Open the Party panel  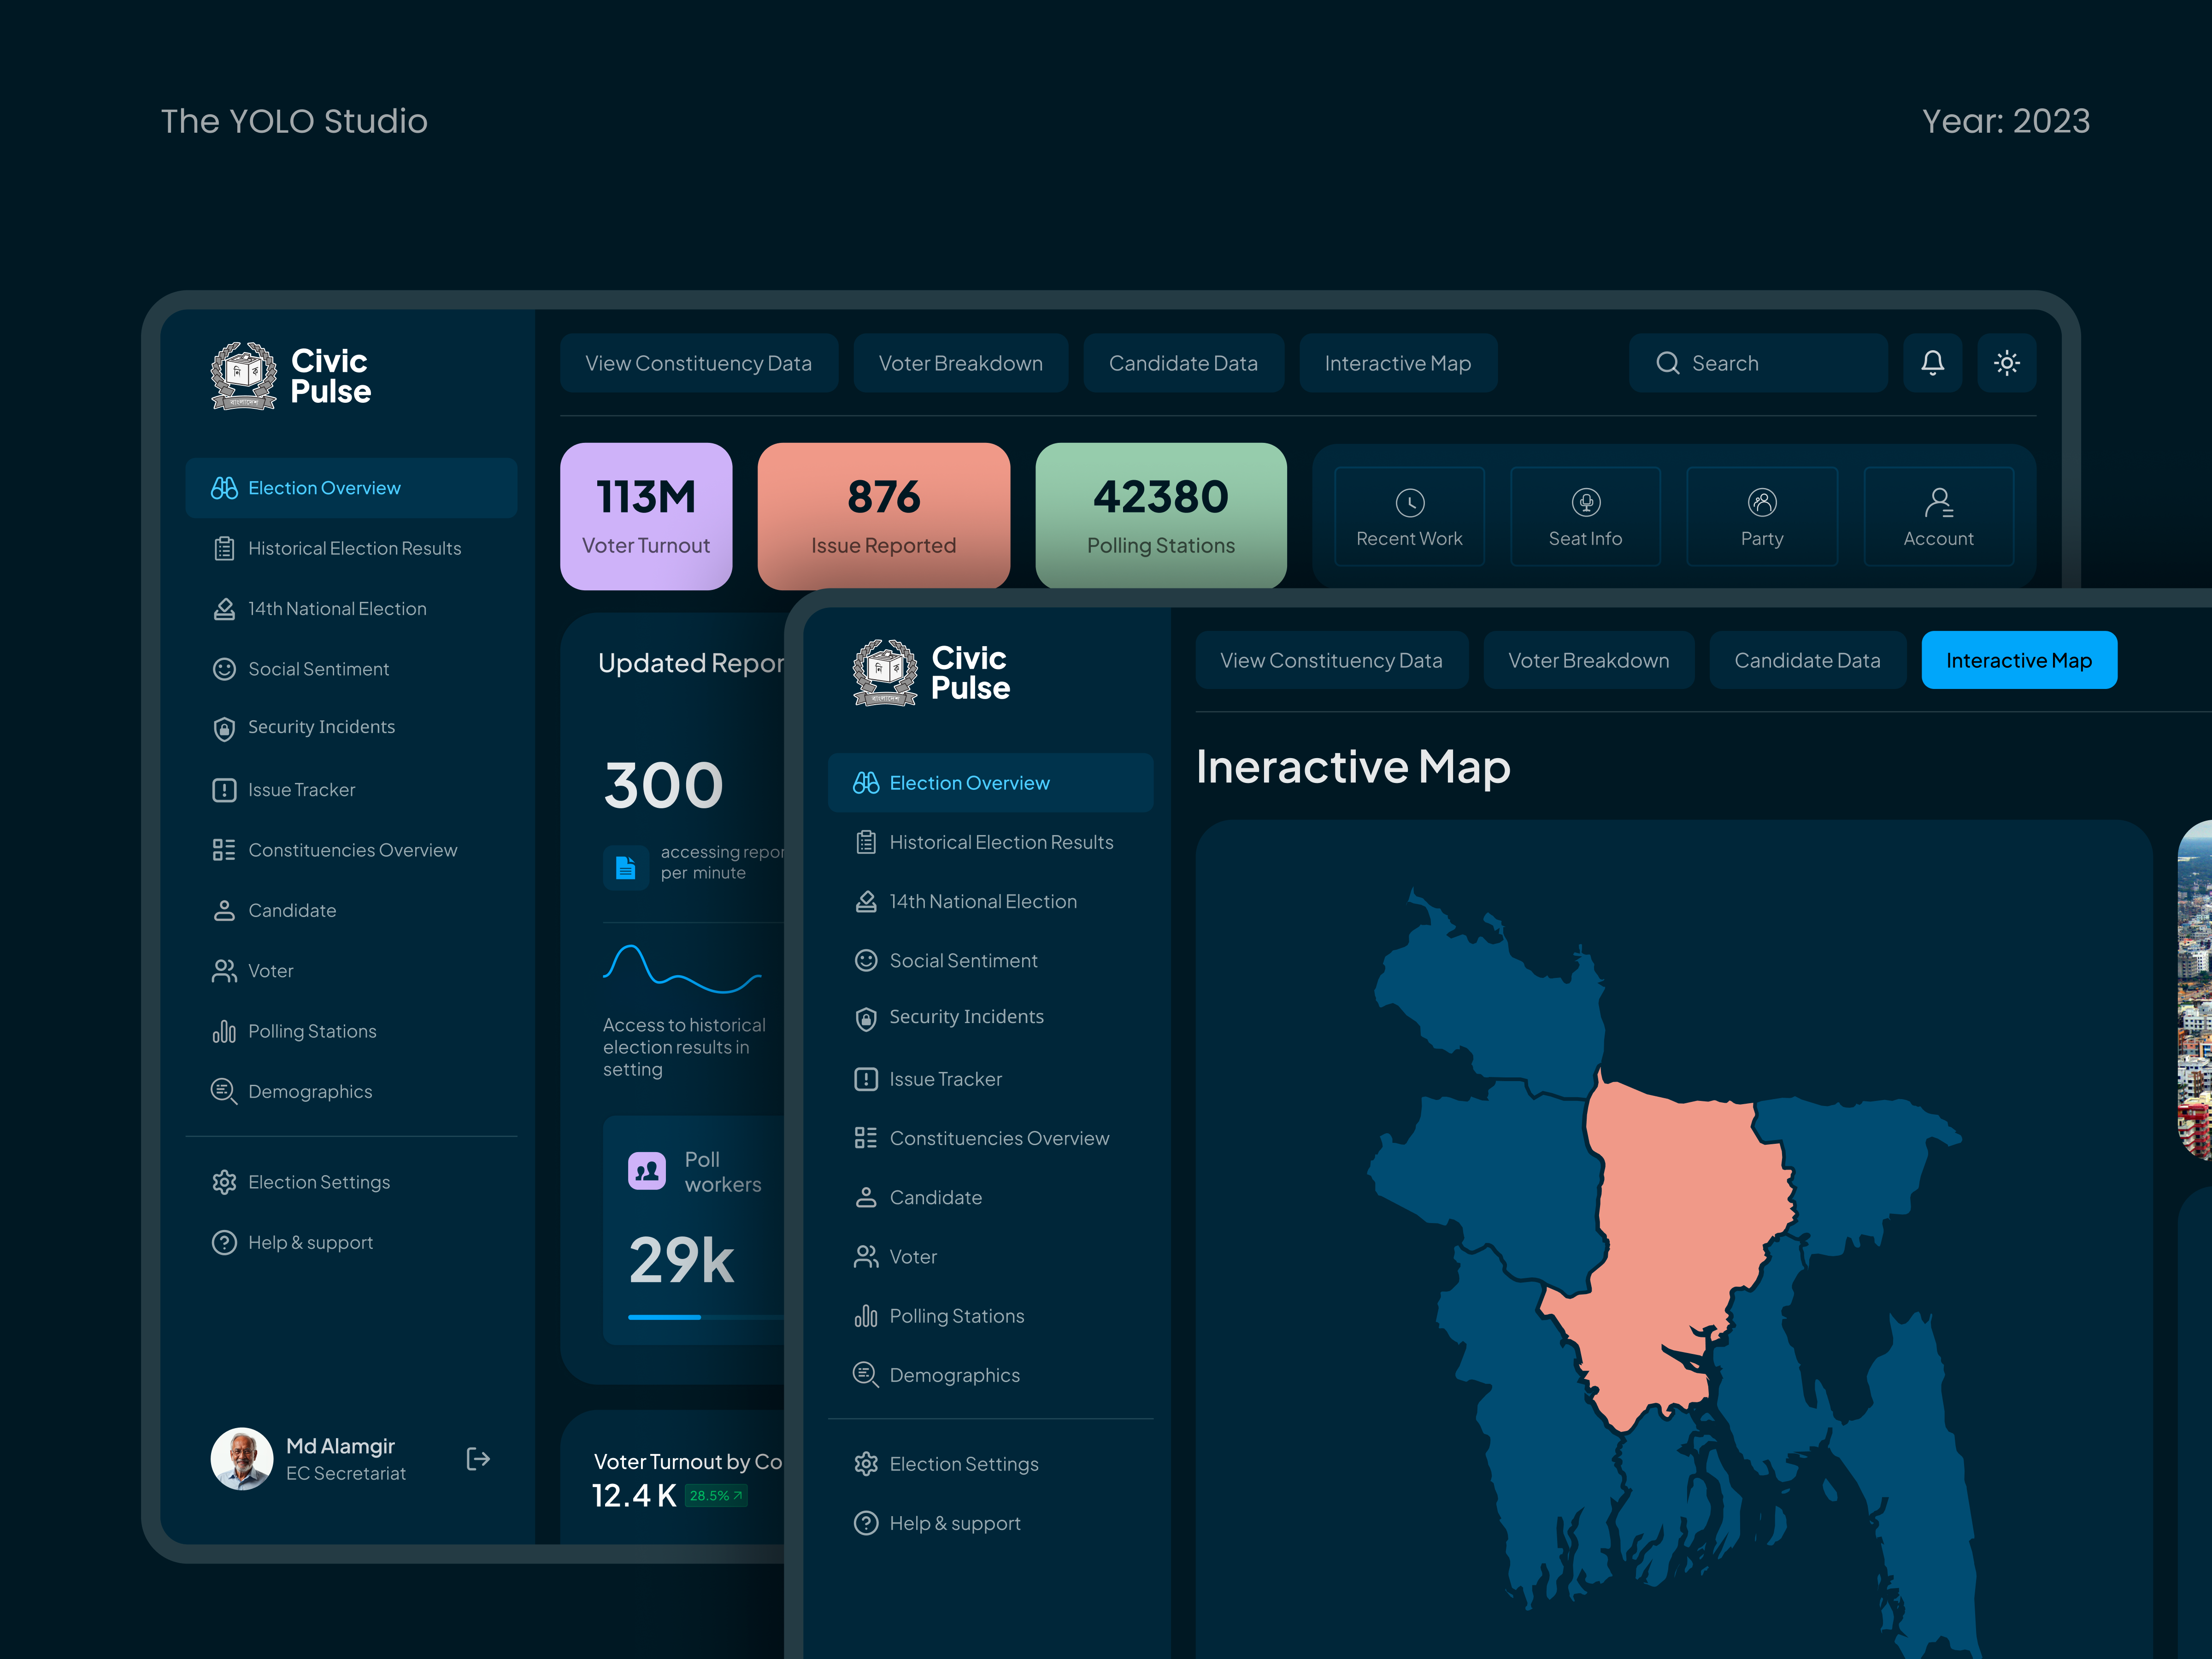click(x=1762, y=516)
